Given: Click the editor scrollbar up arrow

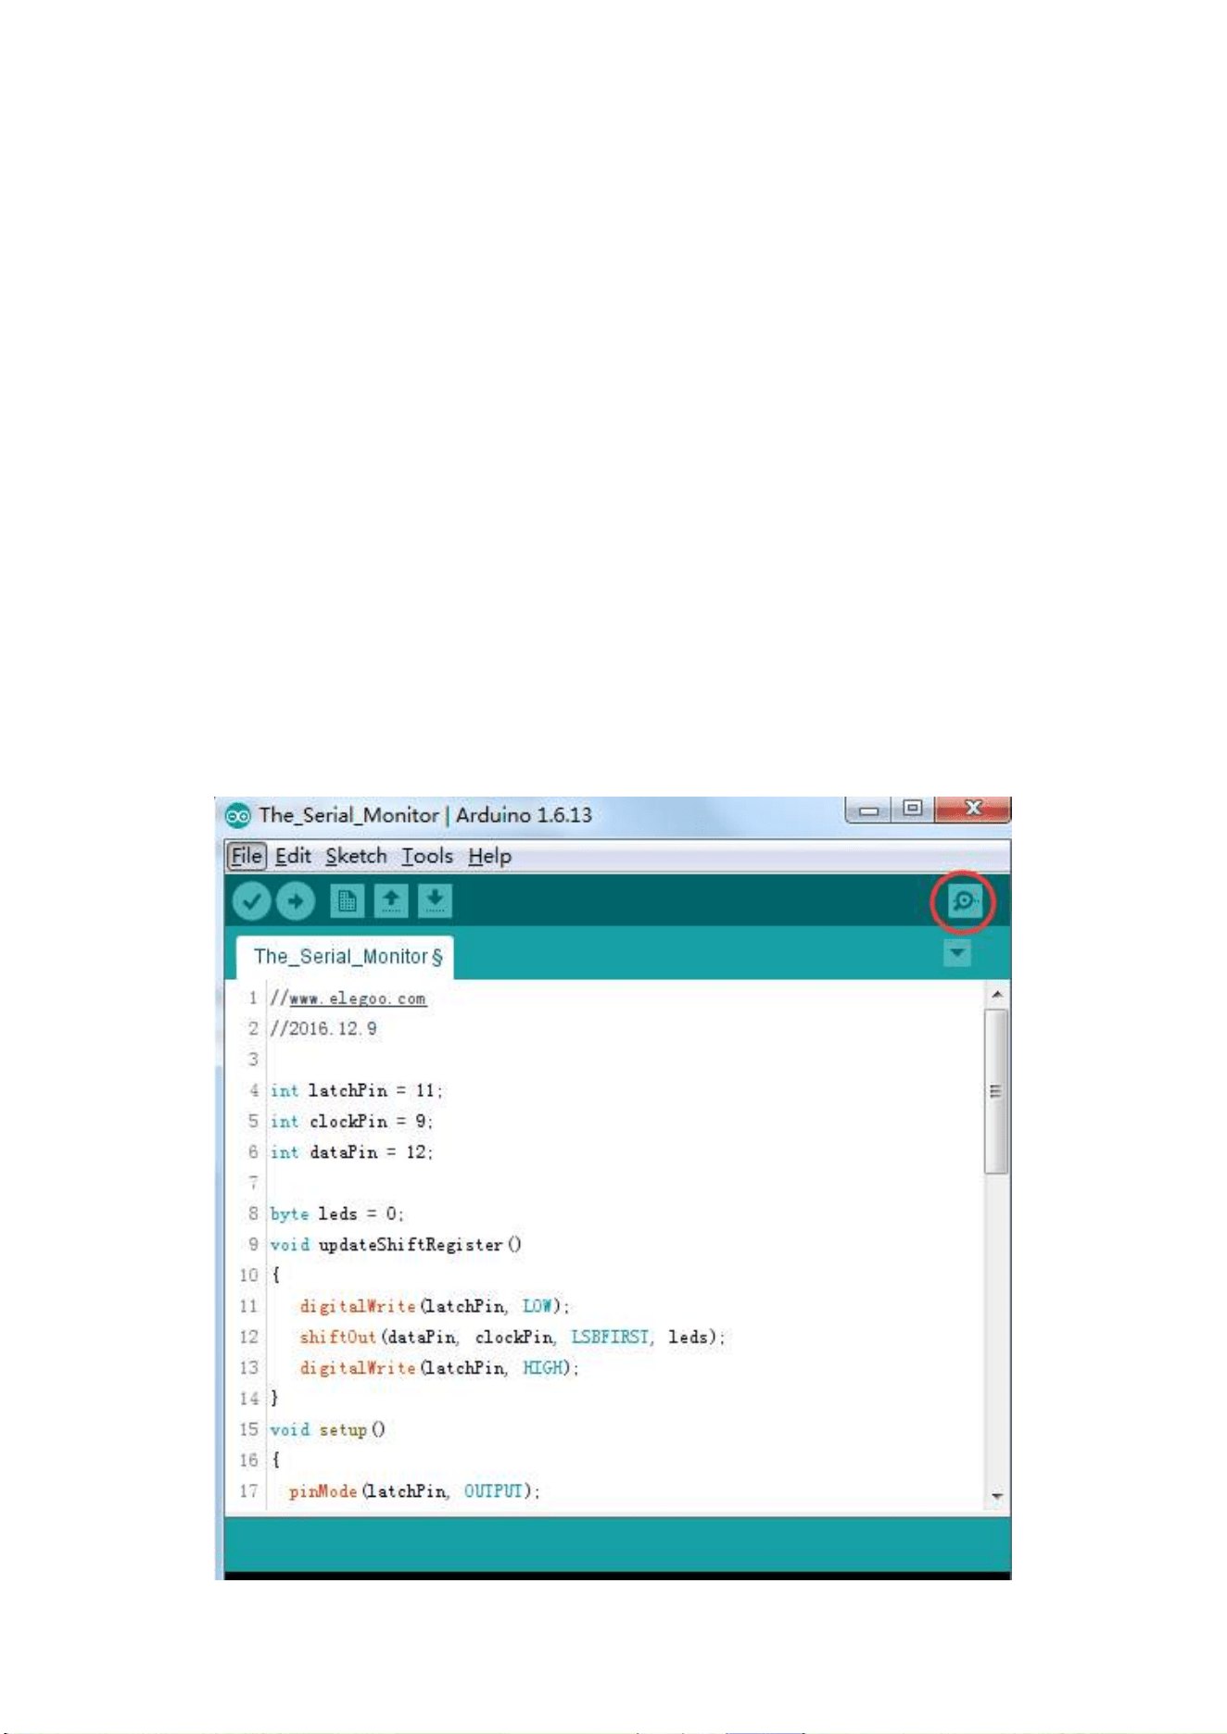Looking at the screenshot, I should [x=997, y=995].
